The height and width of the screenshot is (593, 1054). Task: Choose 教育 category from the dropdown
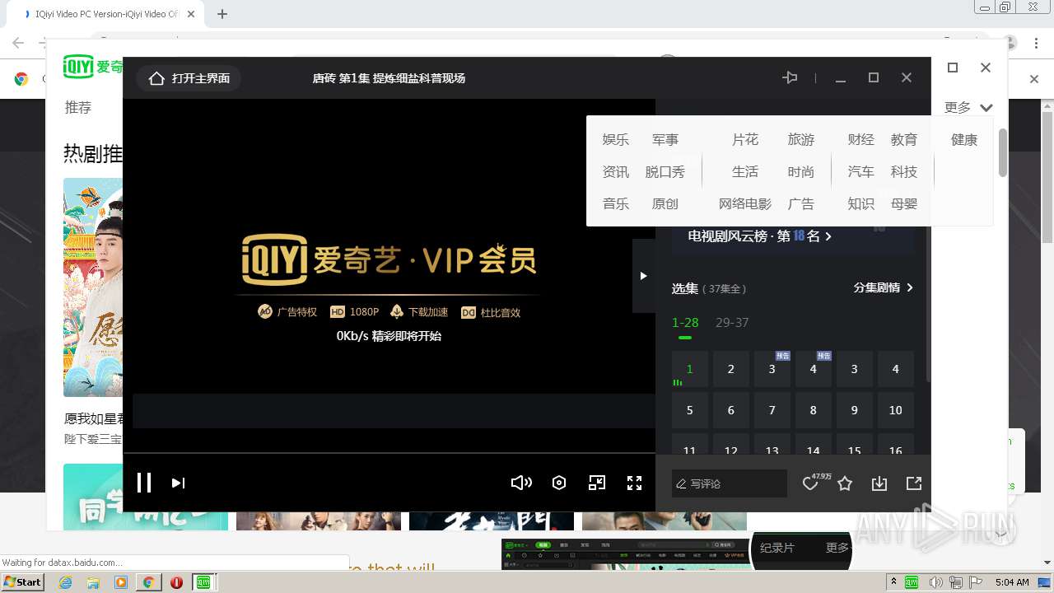click(x=904, y=140)
